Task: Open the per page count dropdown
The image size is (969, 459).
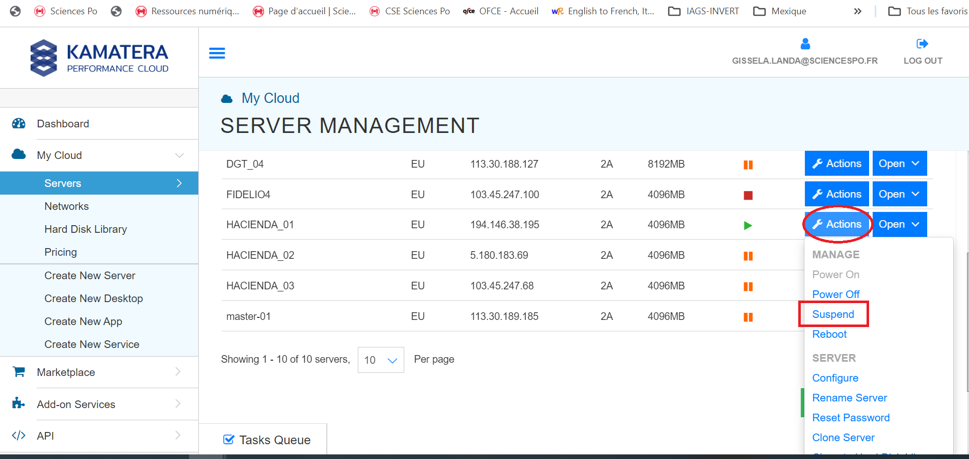Action: tap(381, 360)
